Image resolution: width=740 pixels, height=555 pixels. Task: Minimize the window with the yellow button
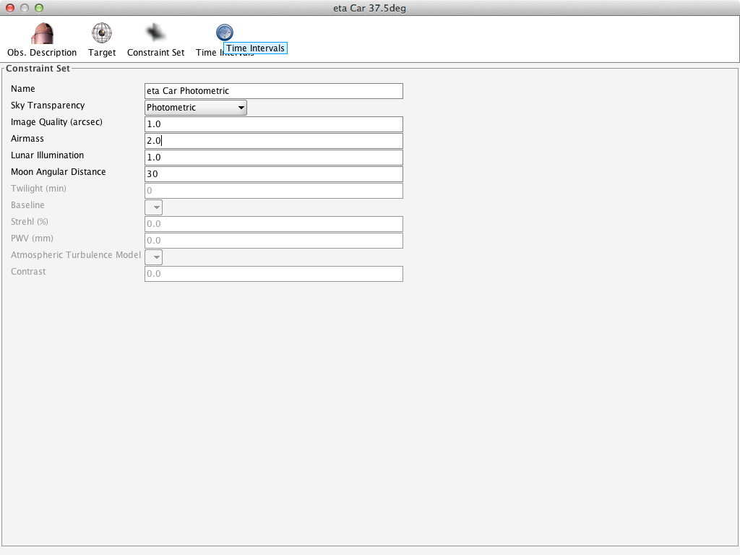(x=25, y=8)
